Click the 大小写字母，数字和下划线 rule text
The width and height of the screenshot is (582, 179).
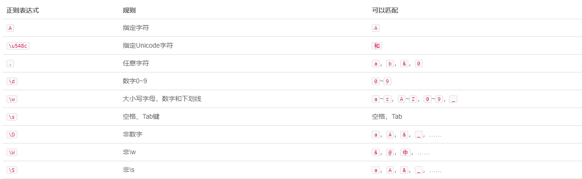162,99
